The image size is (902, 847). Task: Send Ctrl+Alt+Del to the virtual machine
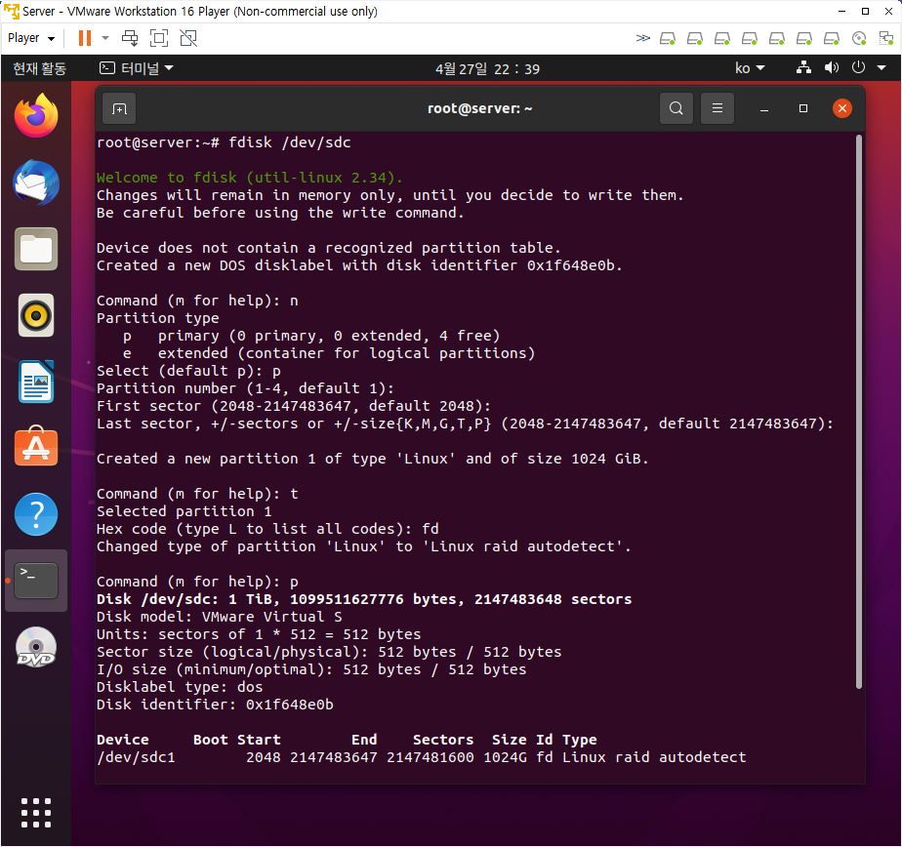pyautogui.click(x=130, y=38)
